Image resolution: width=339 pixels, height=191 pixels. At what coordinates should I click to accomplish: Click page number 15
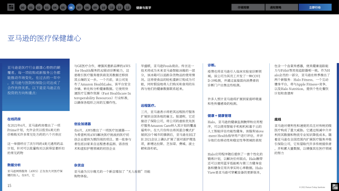[9, 185]
